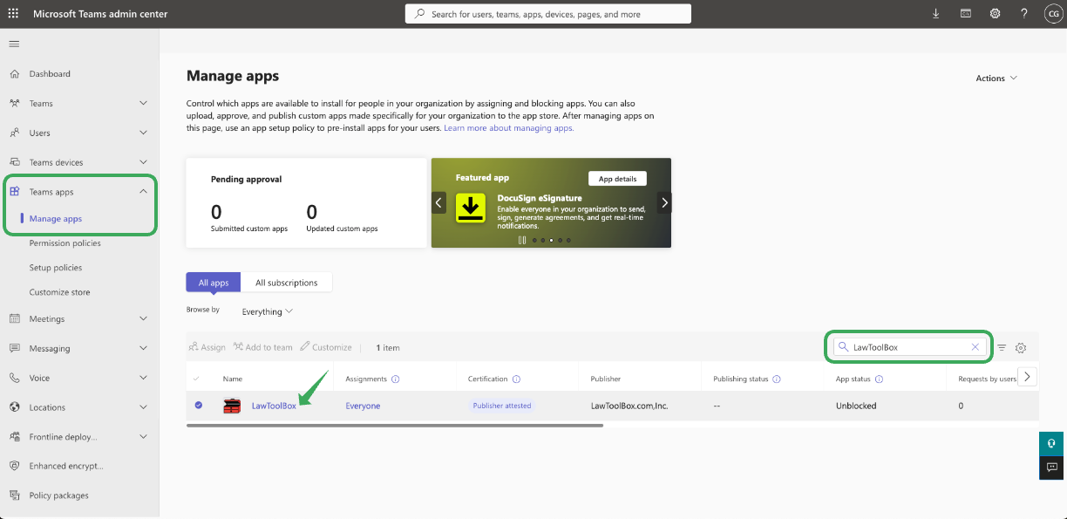Open the black feedback chat button
The width and height of the screenshot is (1067, 519).
click(1052, 468)
